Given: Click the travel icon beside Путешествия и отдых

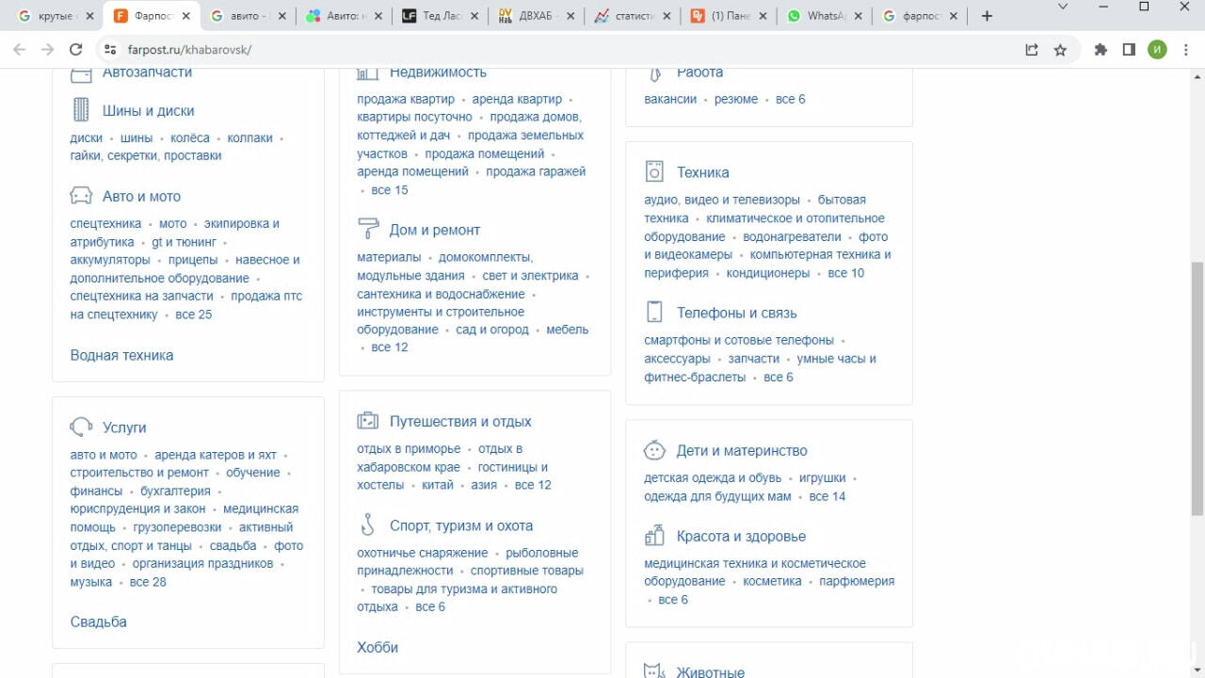Looking at the screenshot, I should tap(368, 421).
